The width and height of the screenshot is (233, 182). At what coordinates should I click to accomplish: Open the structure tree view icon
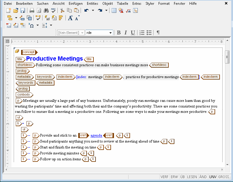click(x=135, y=10)
